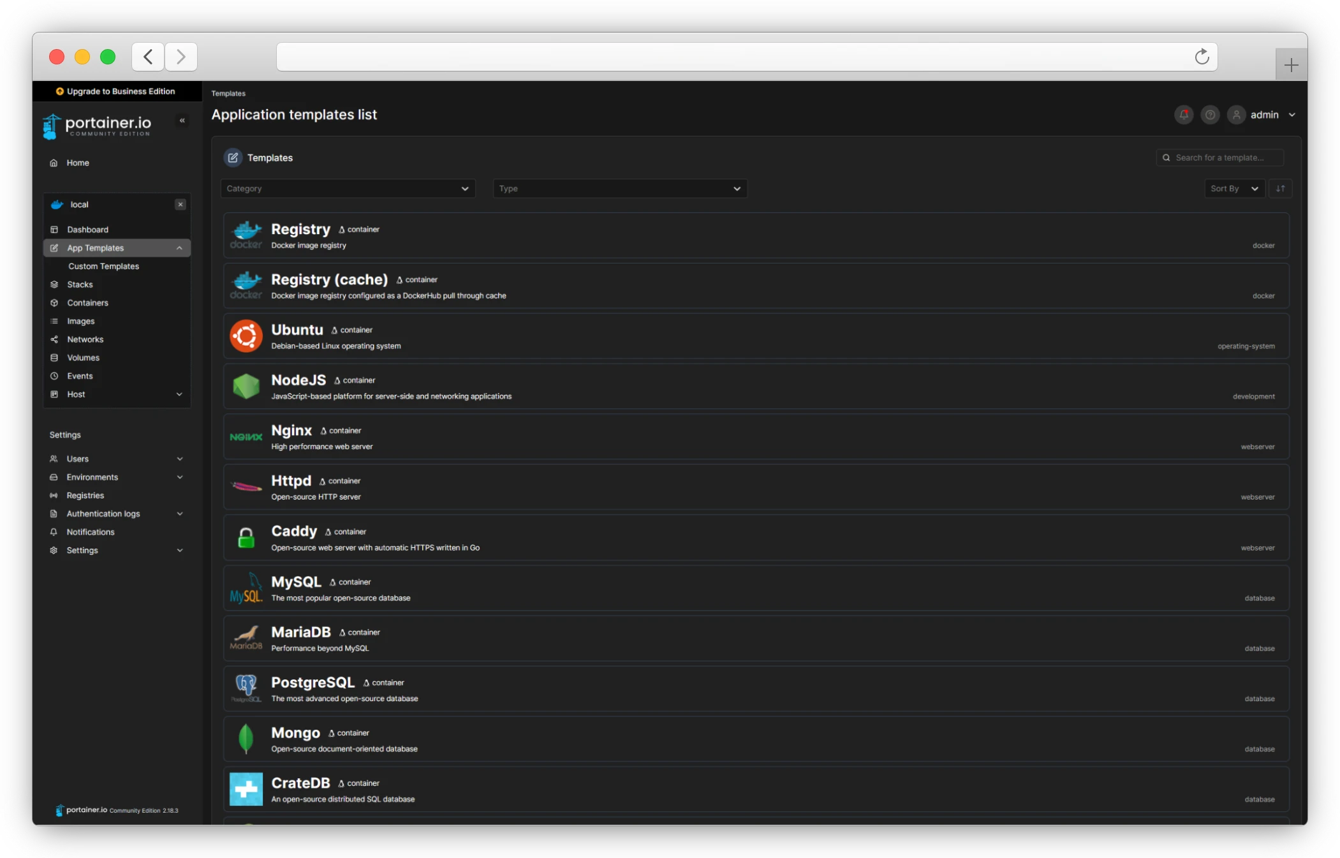Click the NodeJS green hexagon logo
The width and height of the screenshot is (1340, 858).
click(246, 387)
